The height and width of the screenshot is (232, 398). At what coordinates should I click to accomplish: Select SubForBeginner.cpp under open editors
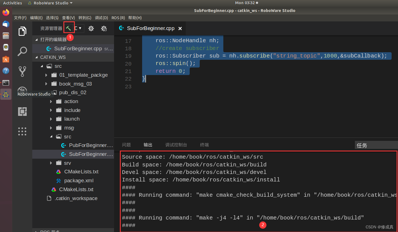click(x=73, y=48)
